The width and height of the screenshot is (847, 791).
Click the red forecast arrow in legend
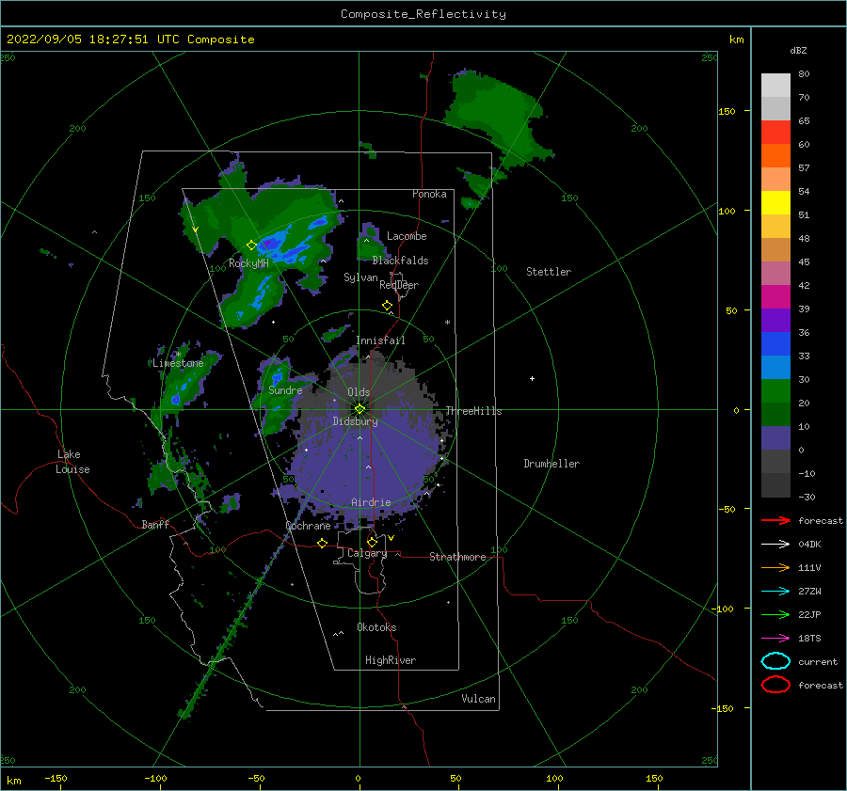(775, 520)
